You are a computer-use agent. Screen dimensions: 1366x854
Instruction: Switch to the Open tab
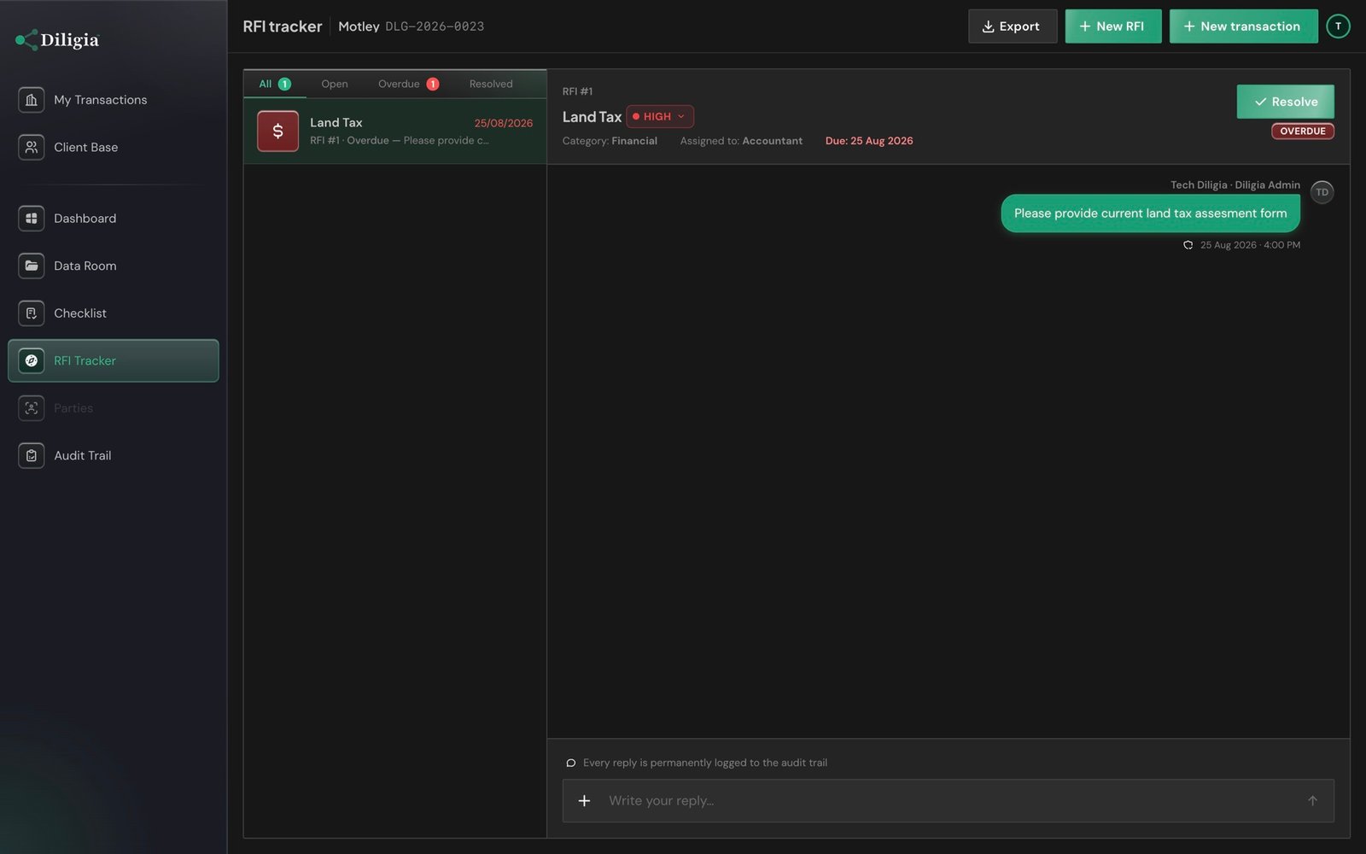[x=335, y=84]
